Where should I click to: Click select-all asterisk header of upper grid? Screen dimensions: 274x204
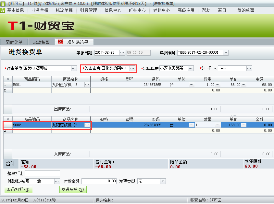click(x=8, y=79)
